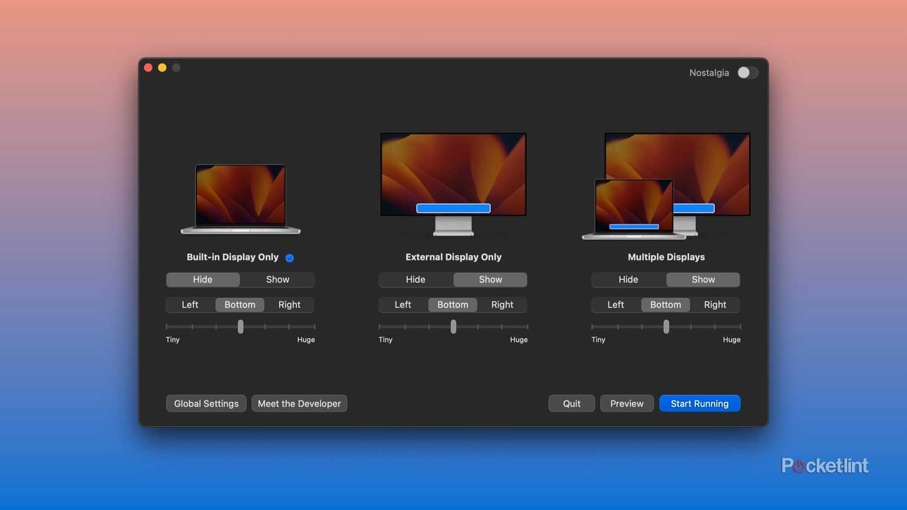Set External Display position to Right
This screenshot has height=510, width=907.
[502, 305]
